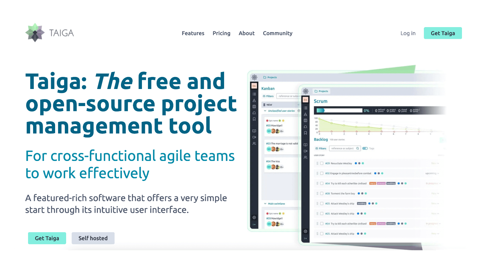Open the New status dropdown for #28

[435, 193]
